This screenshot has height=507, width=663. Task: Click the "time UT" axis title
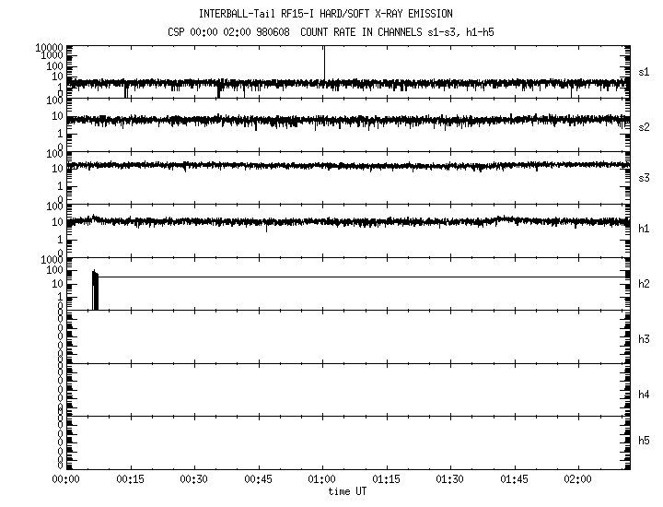click(347, 492)
